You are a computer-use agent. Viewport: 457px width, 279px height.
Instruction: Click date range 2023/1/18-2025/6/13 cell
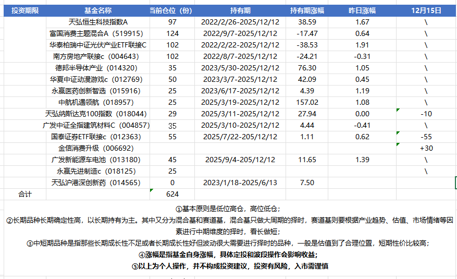pos(240,183)
